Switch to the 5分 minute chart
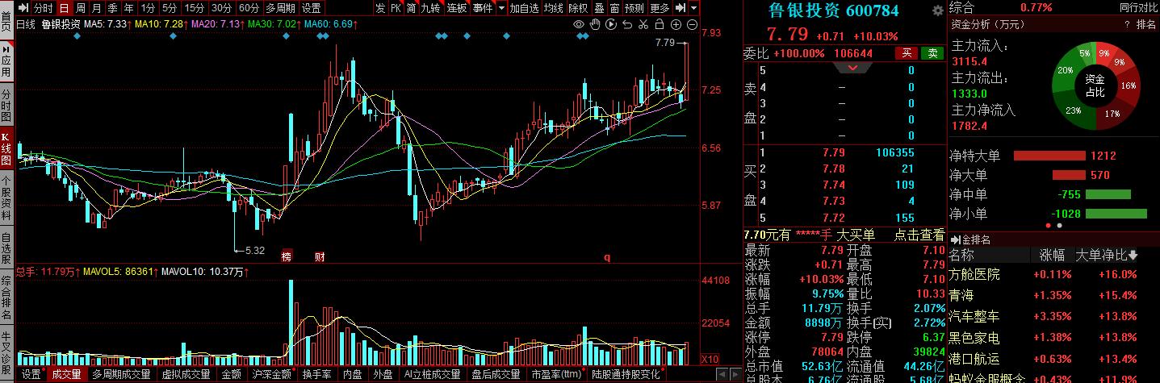 click(169, 8)
